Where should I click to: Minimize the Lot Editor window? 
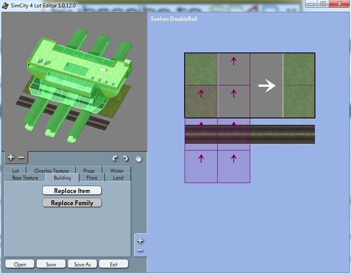pyautogui.click(x=311, y=4)
